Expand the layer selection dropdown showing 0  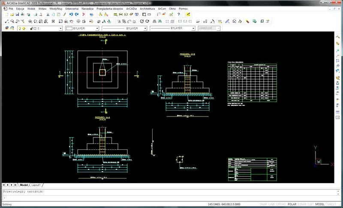(60, 28)
